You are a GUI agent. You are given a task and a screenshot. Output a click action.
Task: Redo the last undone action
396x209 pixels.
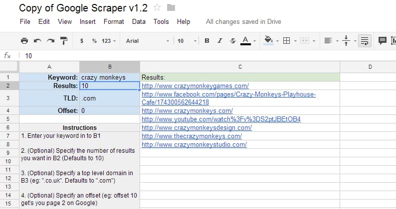tap(50, 41)
